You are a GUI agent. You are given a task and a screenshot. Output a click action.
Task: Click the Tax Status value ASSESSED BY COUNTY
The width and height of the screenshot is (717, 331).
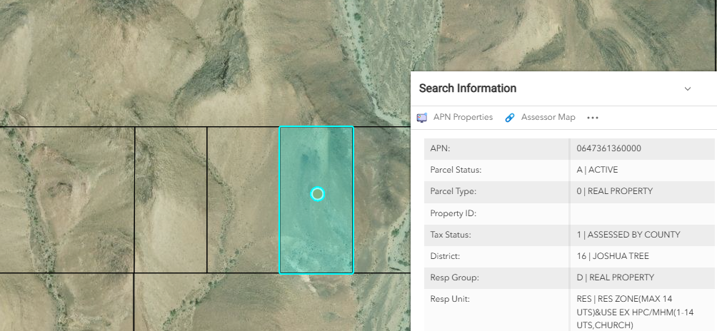[x=628, y=235]
